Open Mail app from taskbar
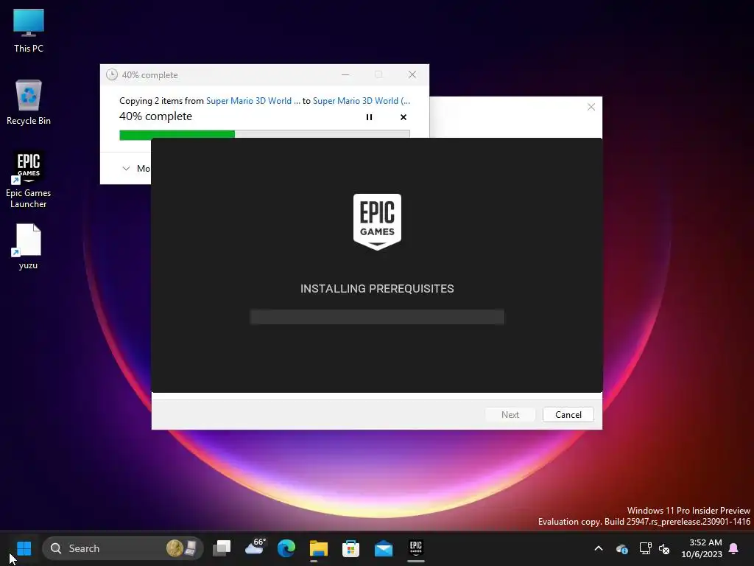This screenshot has width=754, height=566. pos(383,548)
